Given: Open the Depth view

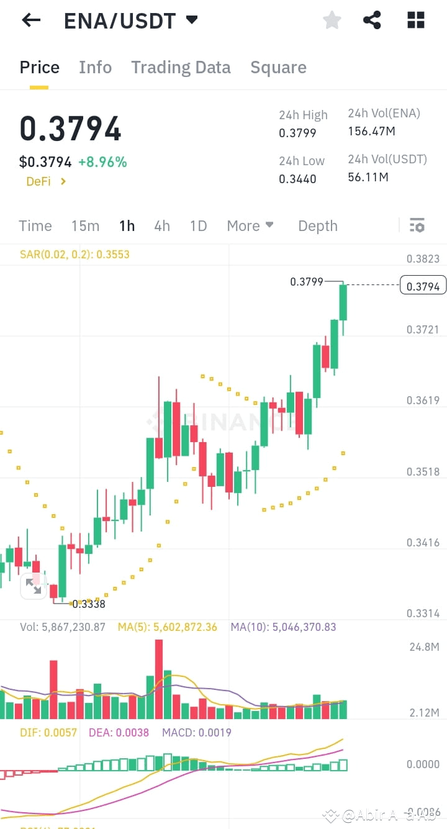Looking at the screenshot, I should pos(317,225).
